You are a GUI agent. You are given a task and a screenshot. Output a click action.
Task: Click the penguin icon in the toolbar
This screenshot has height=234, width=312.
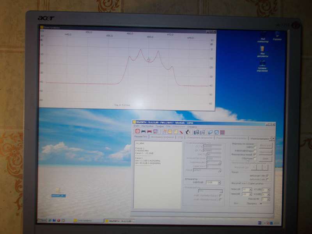[x=188, y=132]
